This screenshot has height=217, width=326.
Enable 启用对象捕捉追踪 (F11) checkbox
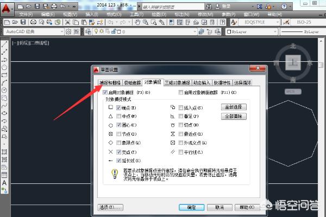(x=180, y=93)
